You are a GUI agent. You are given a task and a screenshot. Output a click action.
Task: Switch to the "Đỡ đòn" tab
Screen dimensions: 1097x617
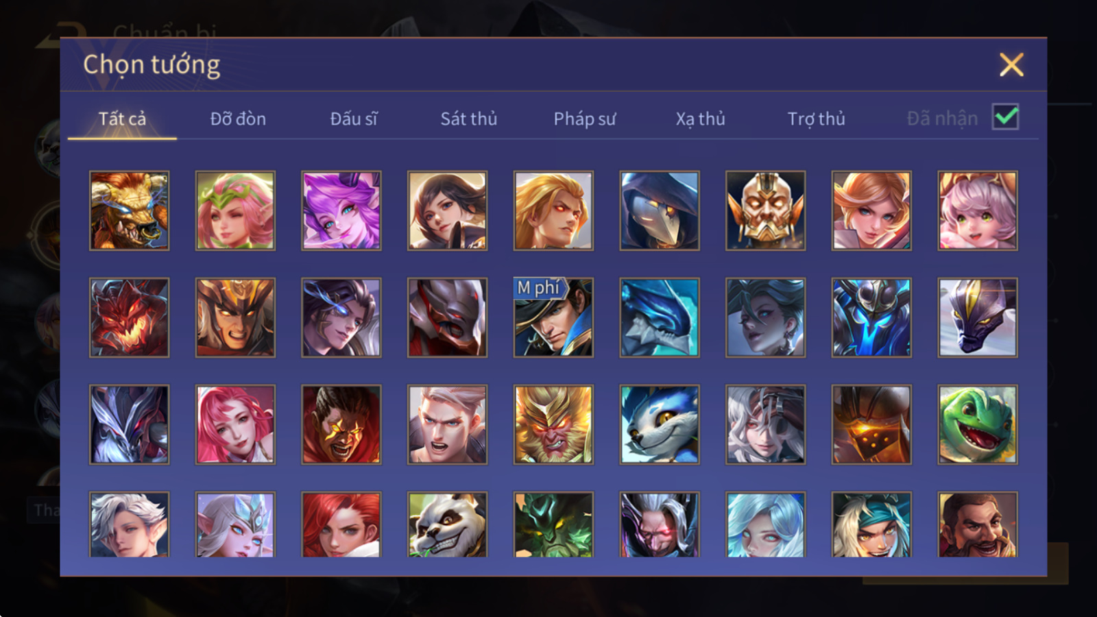click(238, 119)
